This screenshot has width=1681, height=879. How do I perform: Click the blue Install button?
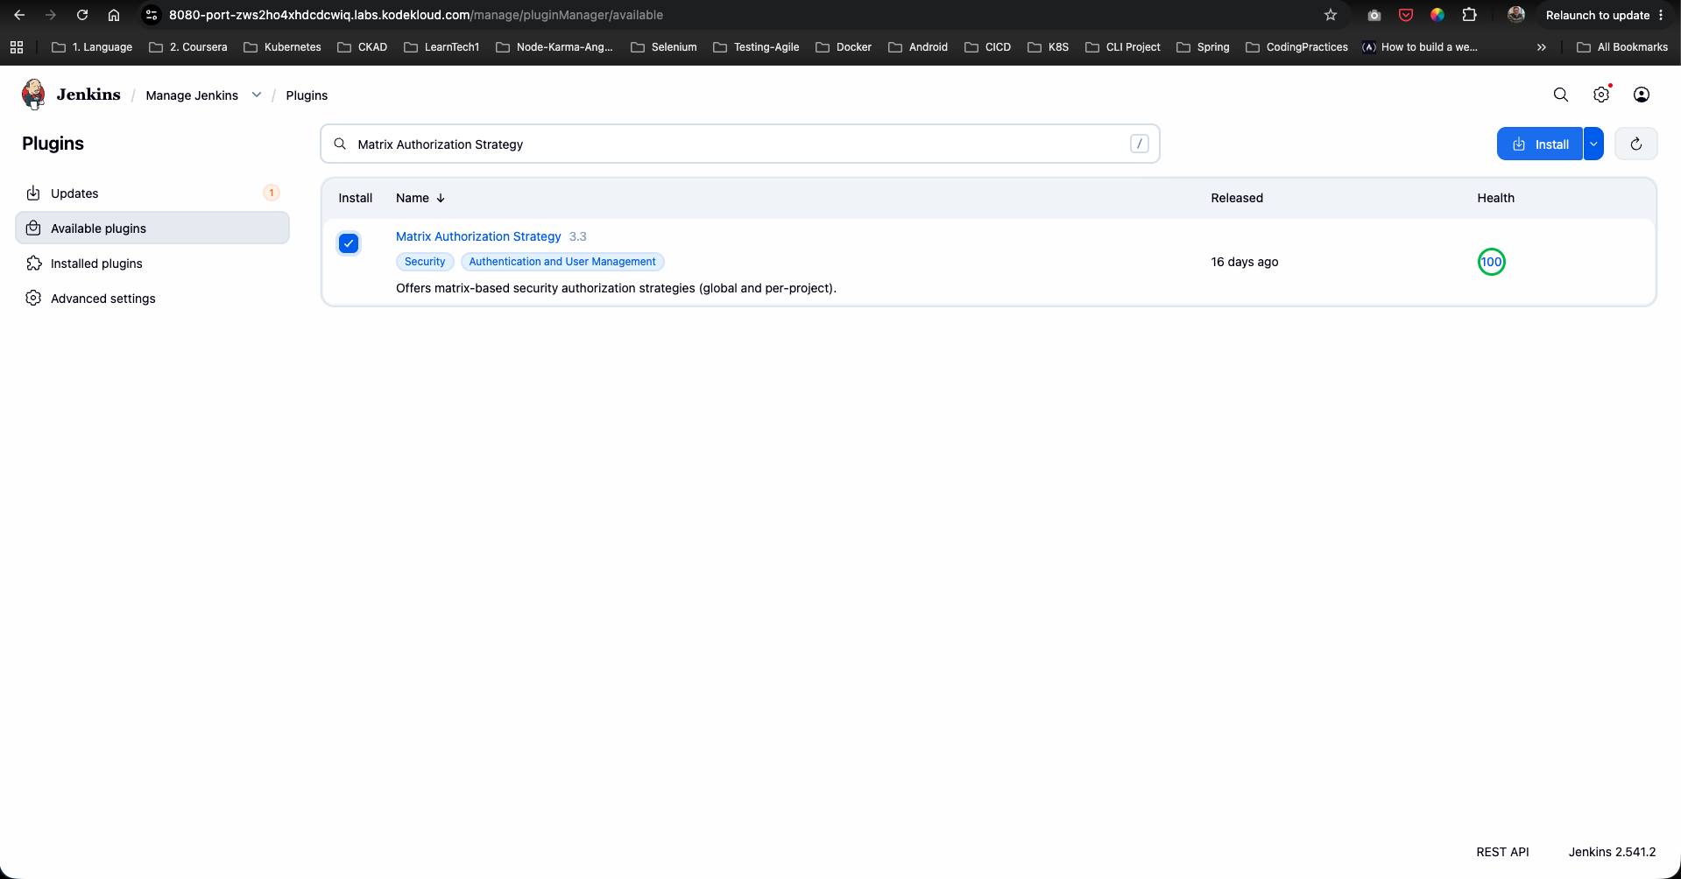click(1540, 144)
